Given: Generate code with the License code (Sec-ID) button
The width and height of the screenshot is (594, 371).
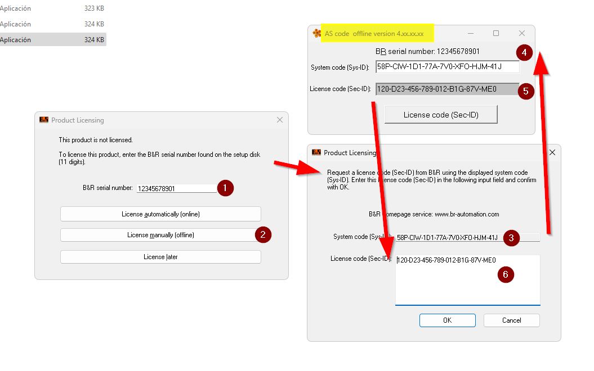Looking at the screenshot, I should click(x=441, y=115).
